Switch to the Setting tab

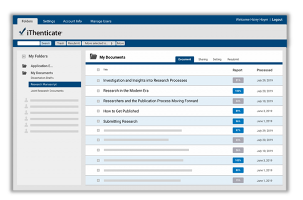(217, 59)
